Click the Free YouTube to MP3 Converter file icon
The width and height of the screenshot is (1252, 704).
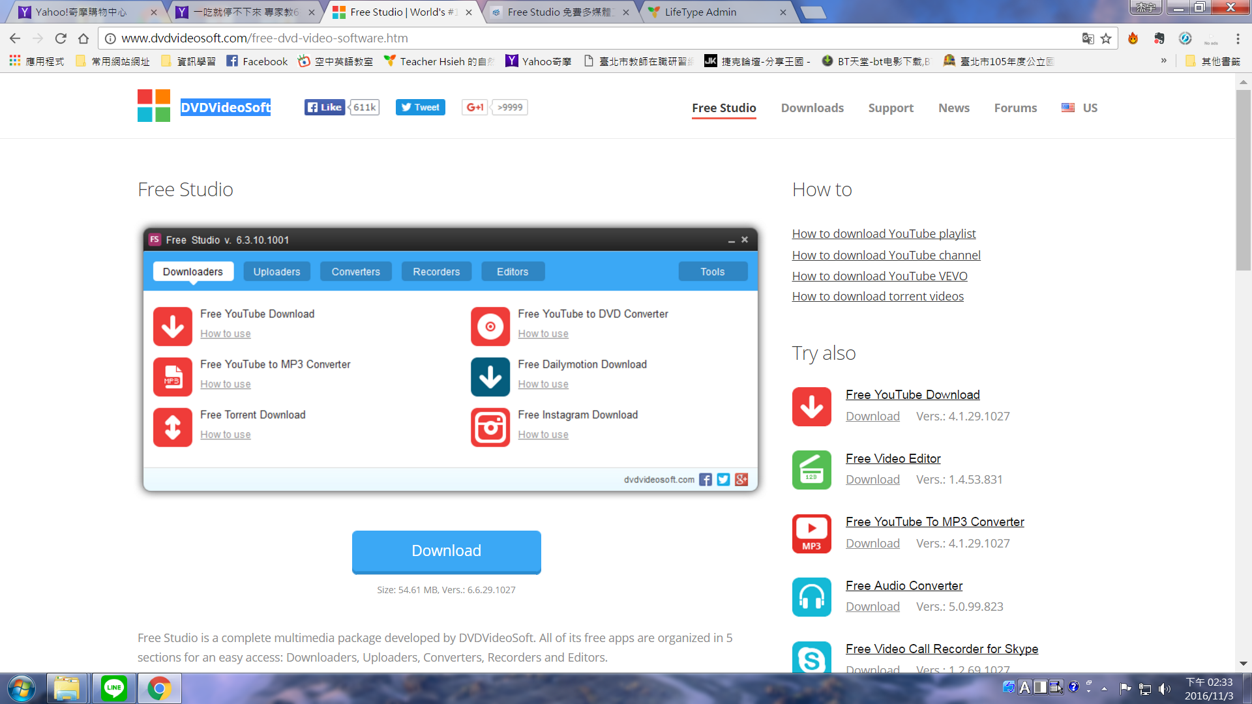(173, 377)
